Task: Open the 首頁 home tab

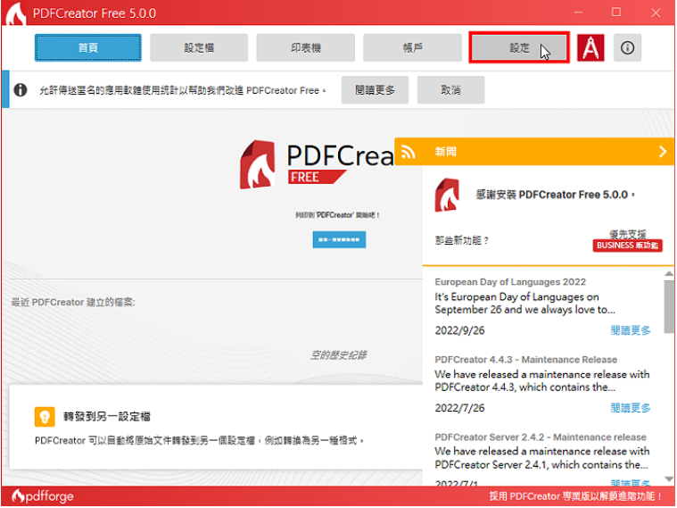Action: (88, 47)
